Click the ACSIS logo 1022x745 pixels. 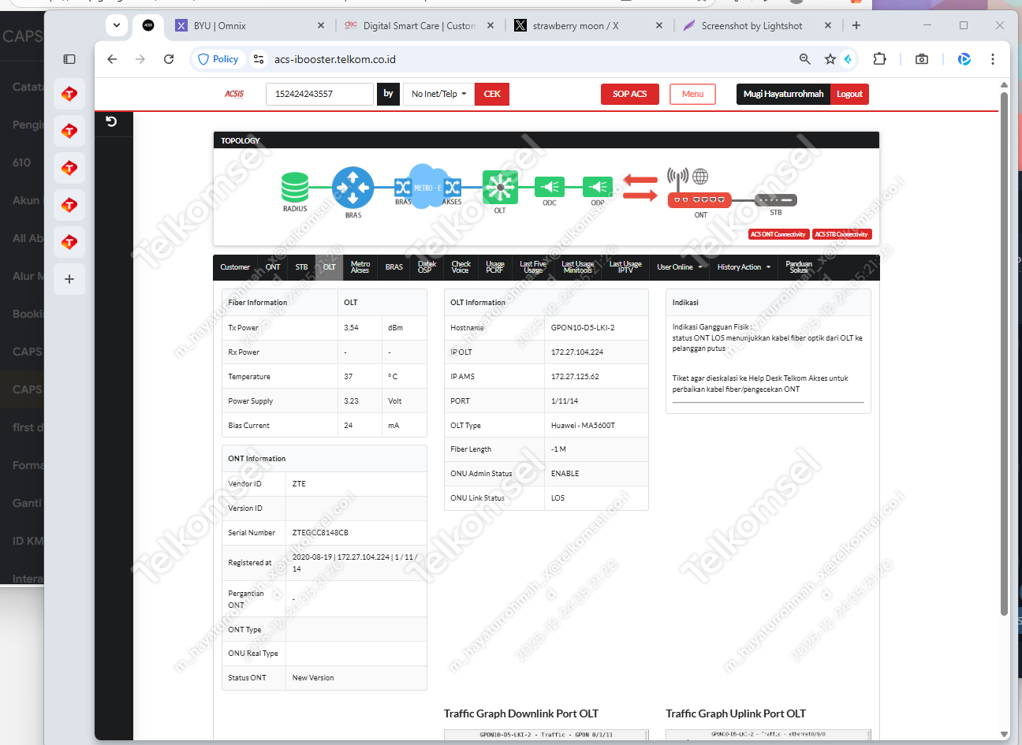tap(234, 94)
